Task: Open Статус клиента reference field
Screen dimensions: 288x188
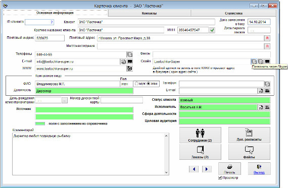Action: pos(225,100)
